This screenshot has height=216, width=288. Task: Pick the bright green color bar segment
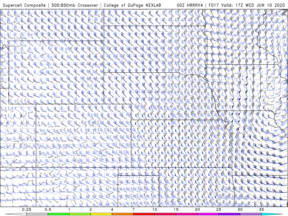point(59,214)
